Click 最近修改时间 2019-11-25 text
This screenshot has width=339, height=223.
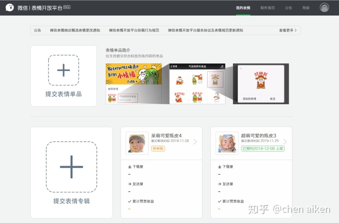tap(260, 141)
